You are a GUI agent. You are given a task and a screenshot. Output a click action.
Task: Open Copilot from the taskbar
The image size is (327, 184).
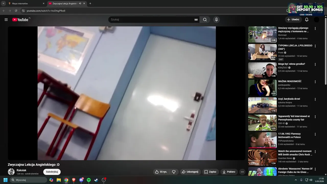point(51,180)
